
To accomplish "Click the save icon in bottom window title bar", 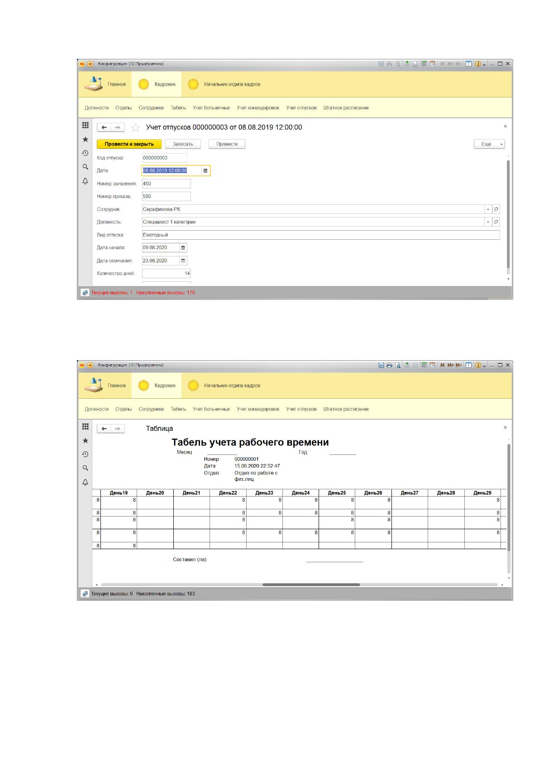I will (x=381, y=365).
